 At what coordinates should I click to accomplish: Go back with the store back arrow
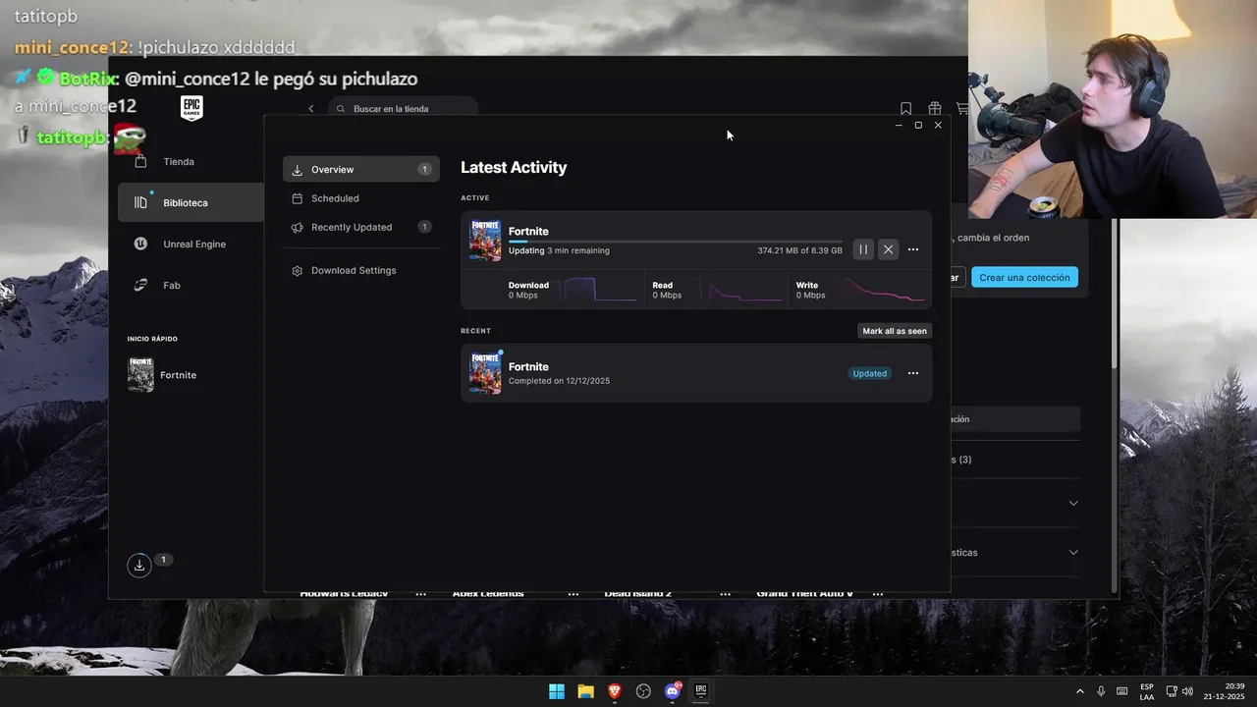pyautogui.click(x=311, y=109)
